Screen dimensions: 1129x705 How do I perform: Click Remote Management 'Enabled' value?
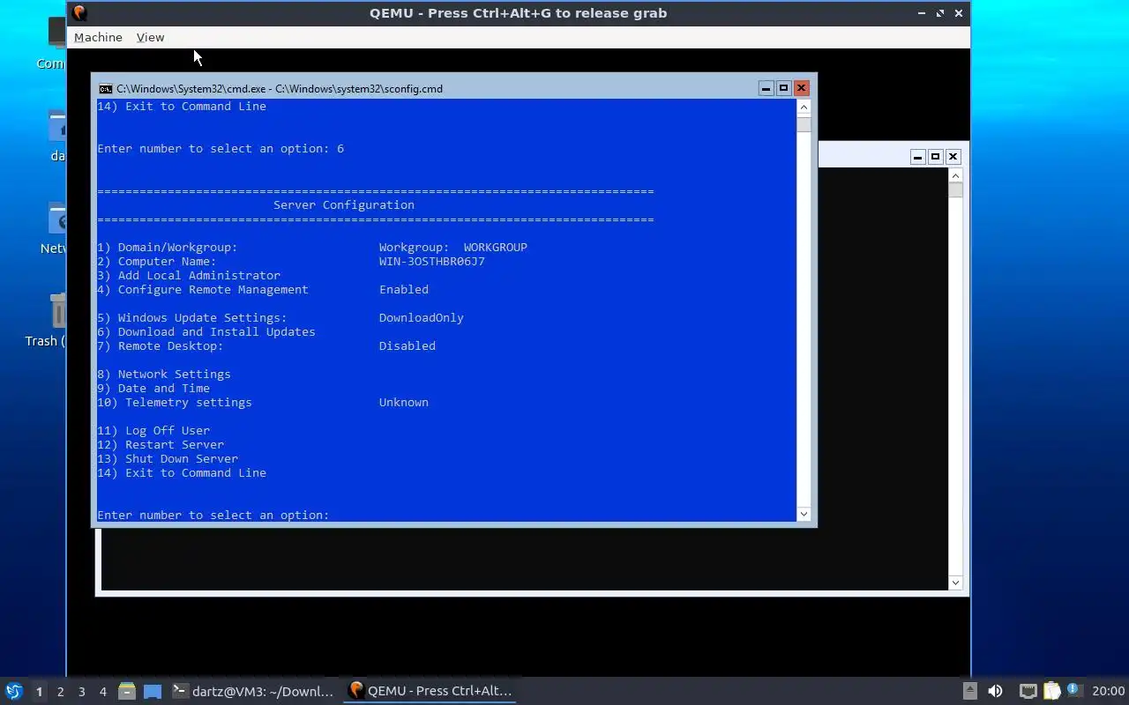(x=403, y=289)
